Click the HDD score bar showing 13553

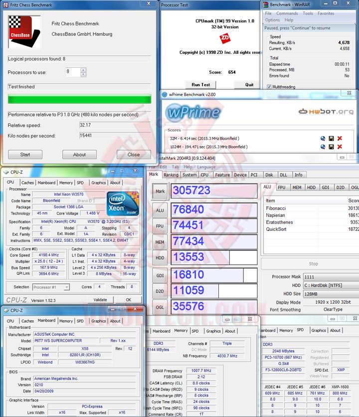214,257
